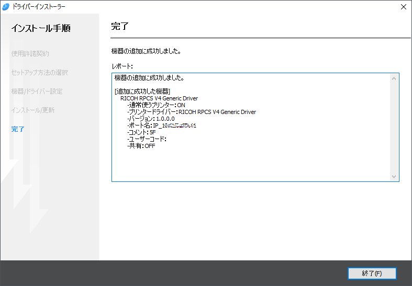
Task: Click the レポート: label above the report box
Action: [123, 66]
